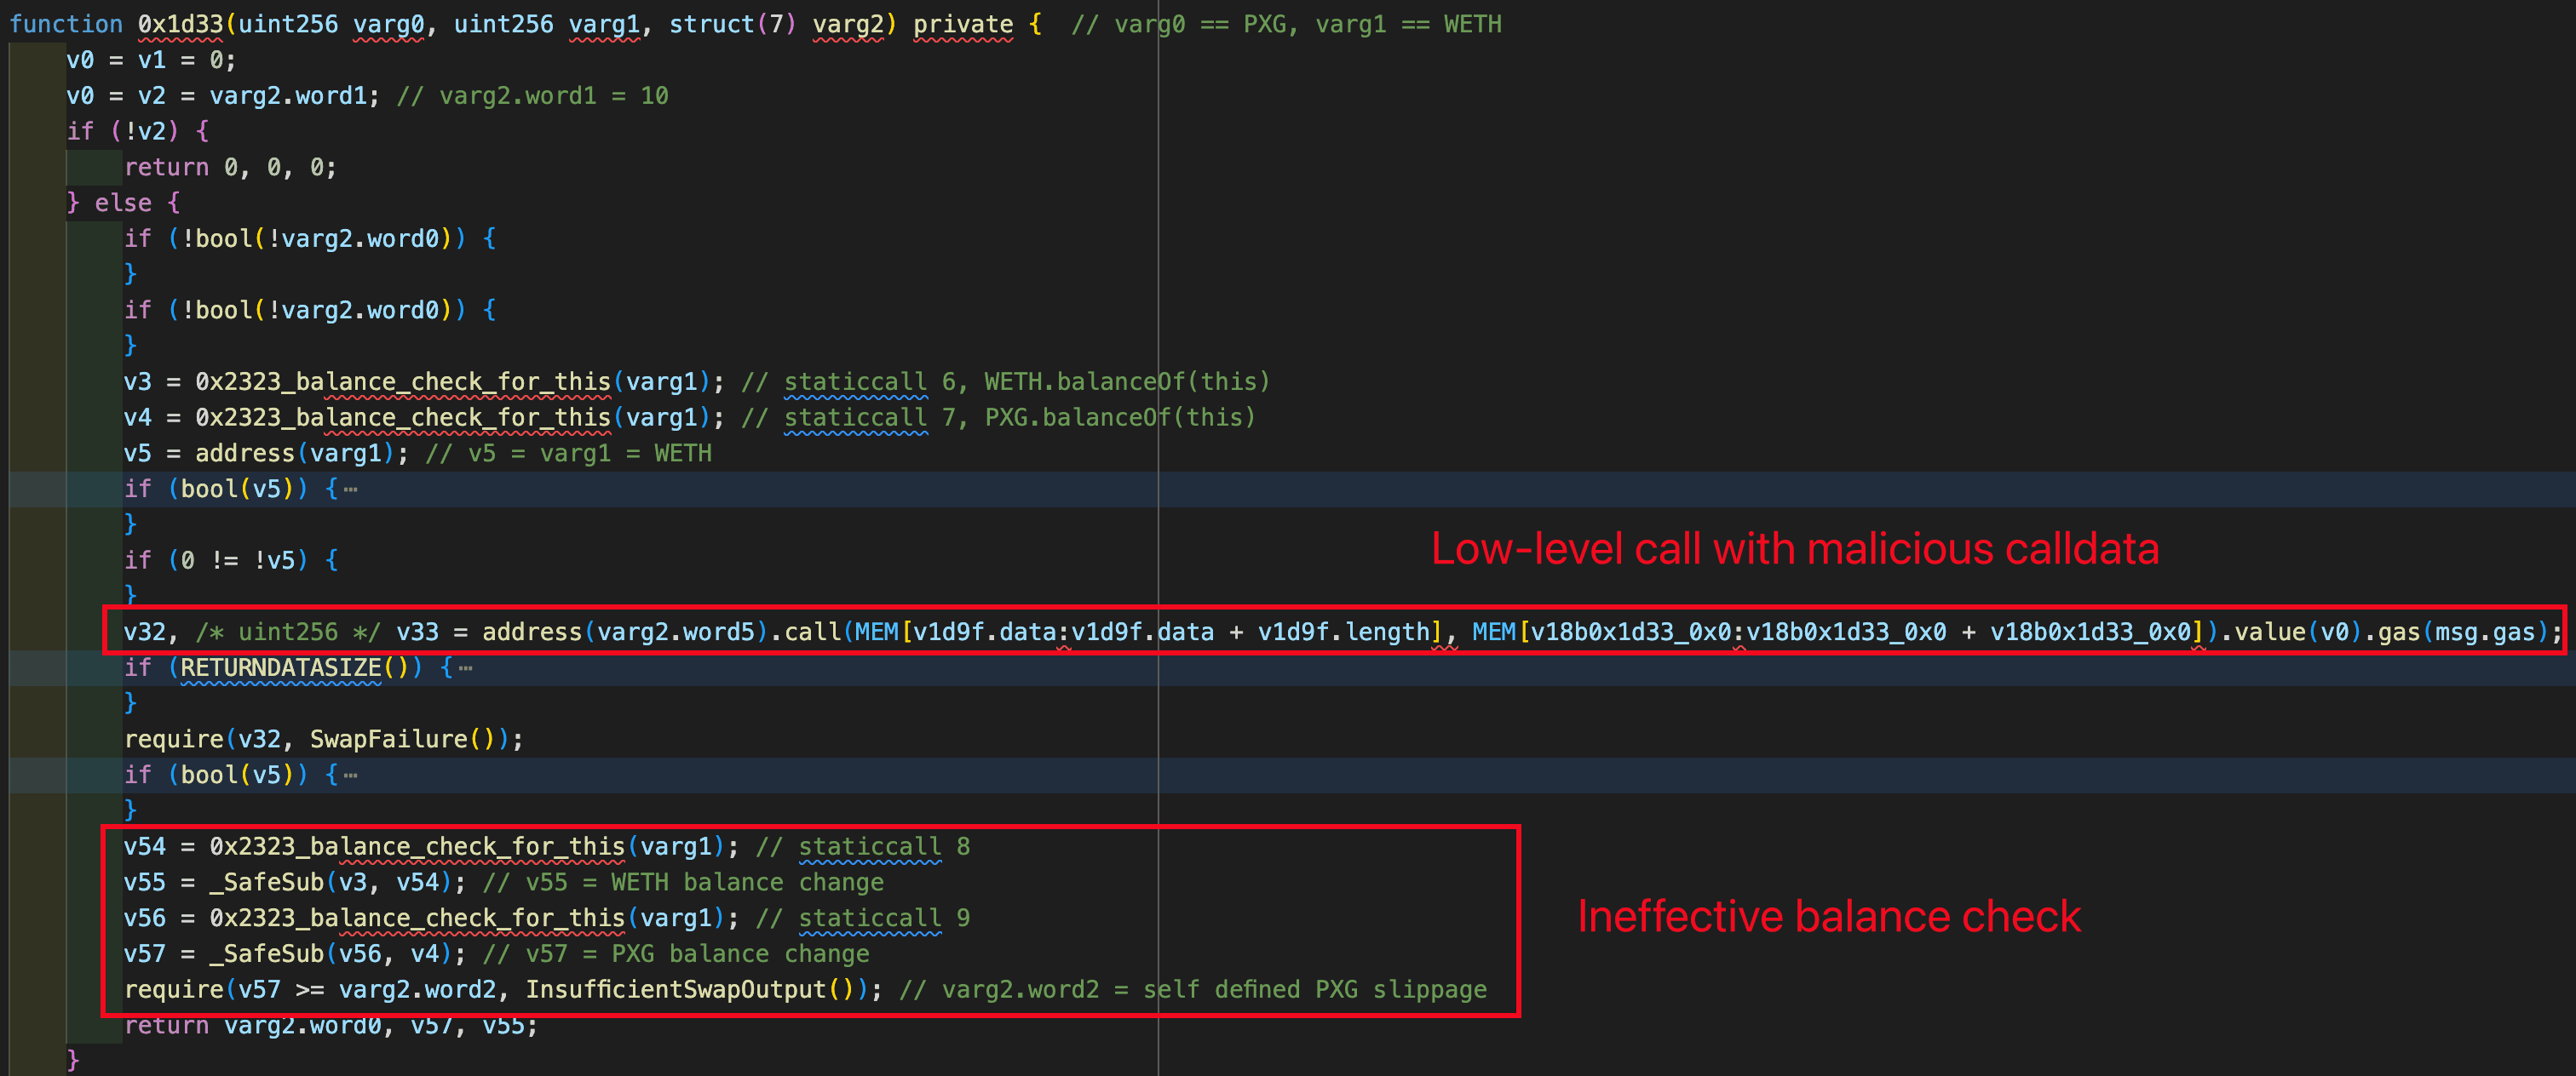Click the comment '// varg2.word1 = 10'
The image size is (2576, 1076).
pos(532,96)
